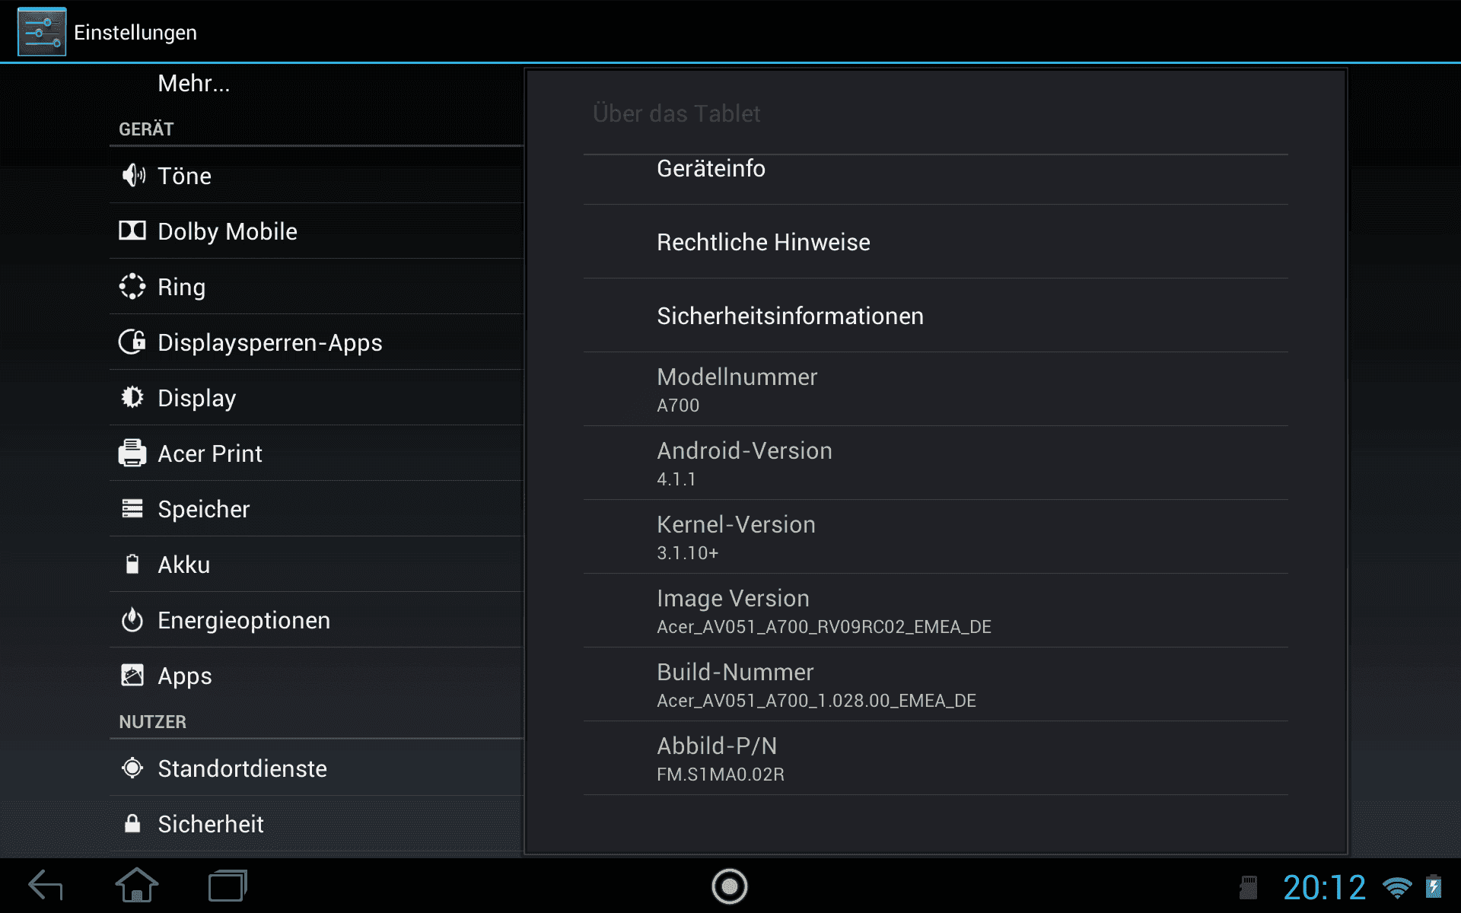Tap the Back navigation arrow

46,886
